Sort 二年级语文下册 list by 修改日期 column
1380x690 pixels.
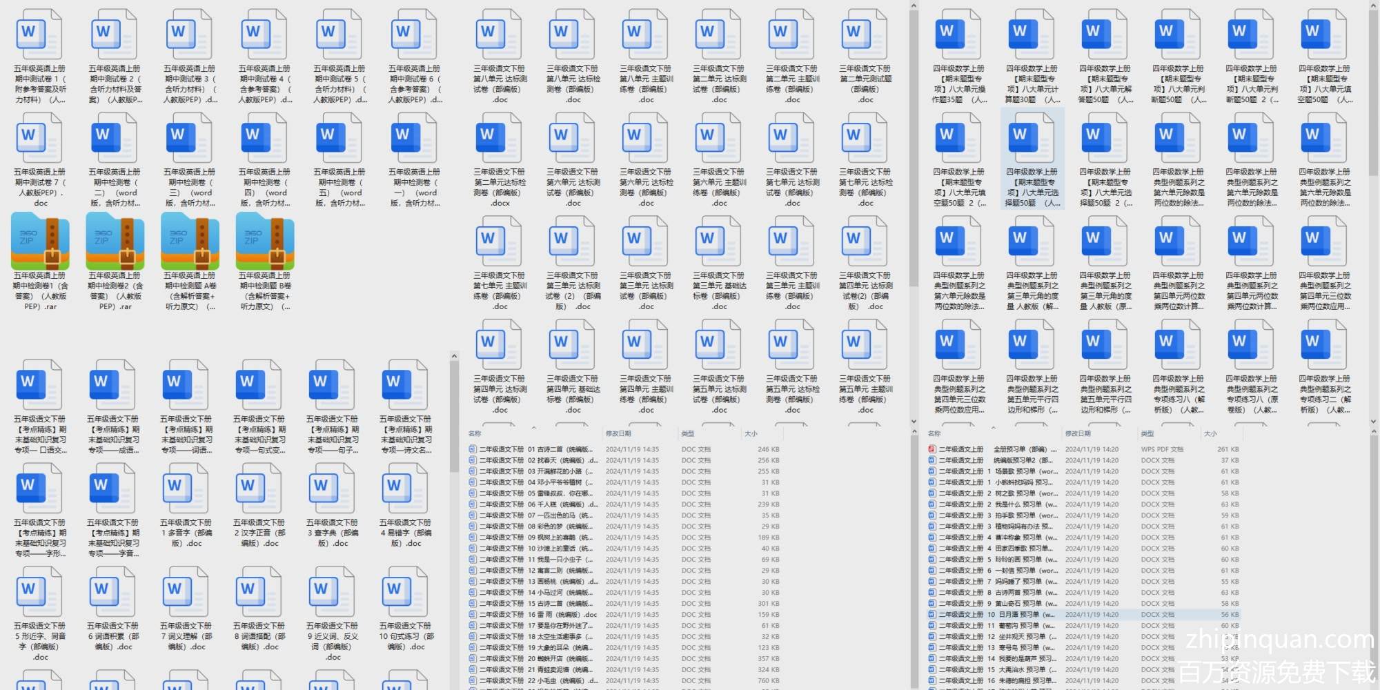618,433
